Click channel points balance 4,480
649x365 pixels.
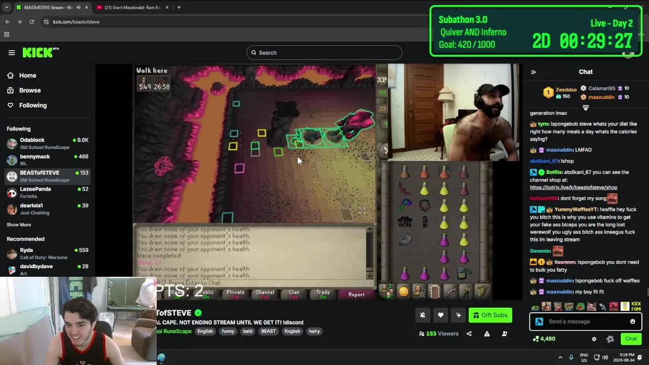click(544, 339)
